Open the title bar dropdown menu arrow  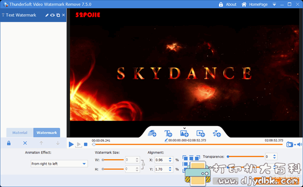coord(274,4)
